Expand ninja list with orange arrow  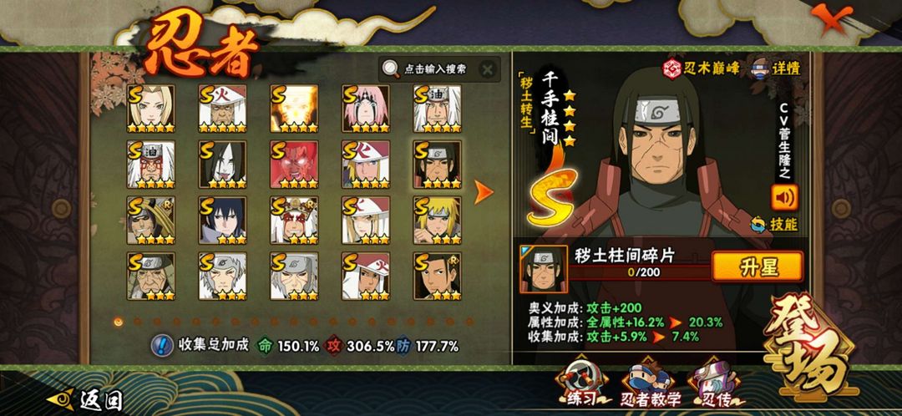pyautogui.click(x=484, y=192)
